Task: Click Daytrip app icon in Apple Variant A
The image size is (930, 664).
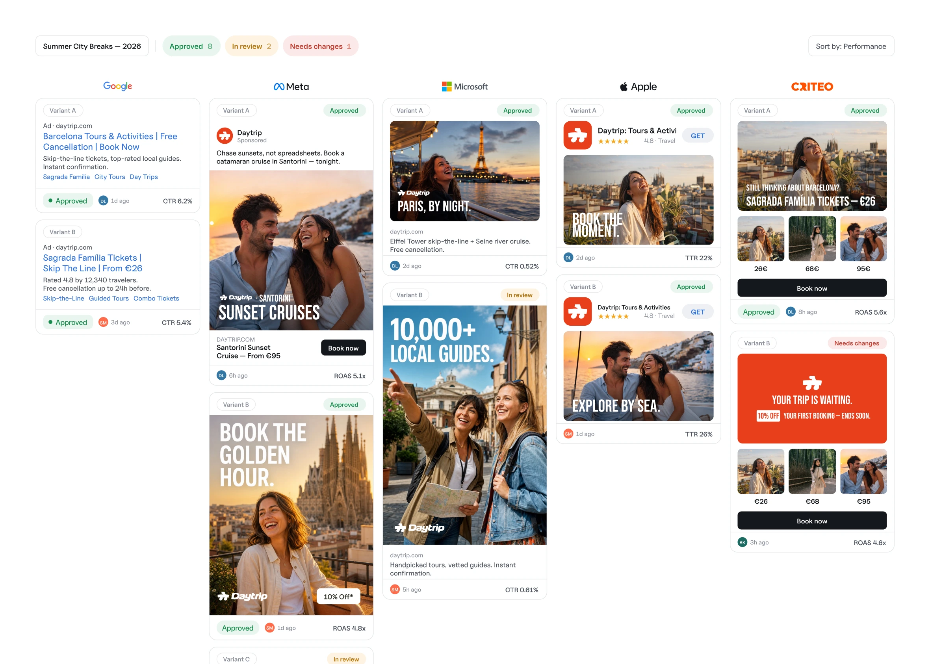Action: tap(577, 135)
